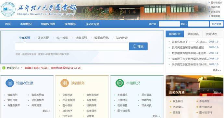This screenshot has width=224, height=118.
Task: Select the 统一检索 search tab
Action: tap(62, 38)
